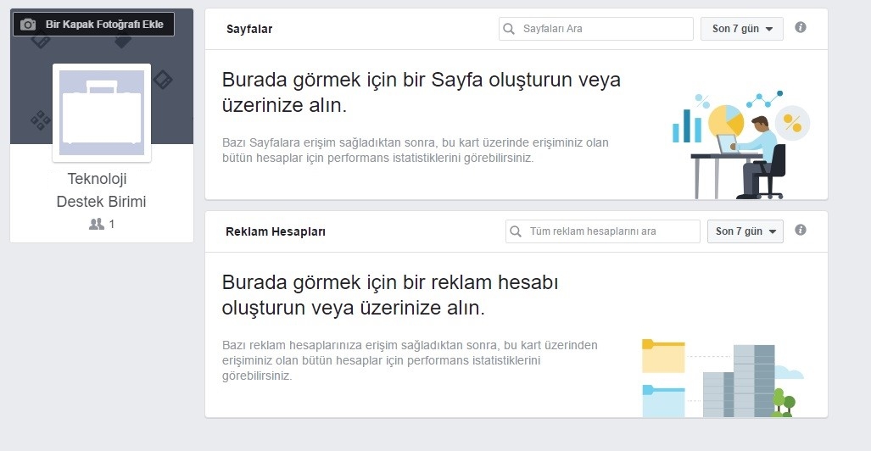Click the folders and buildings illustration
871x451 pixels.
pos(723,378)
